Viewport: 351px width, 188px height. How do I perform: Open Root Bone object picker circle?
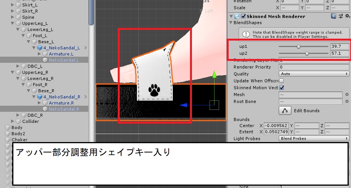click(347, 101)
